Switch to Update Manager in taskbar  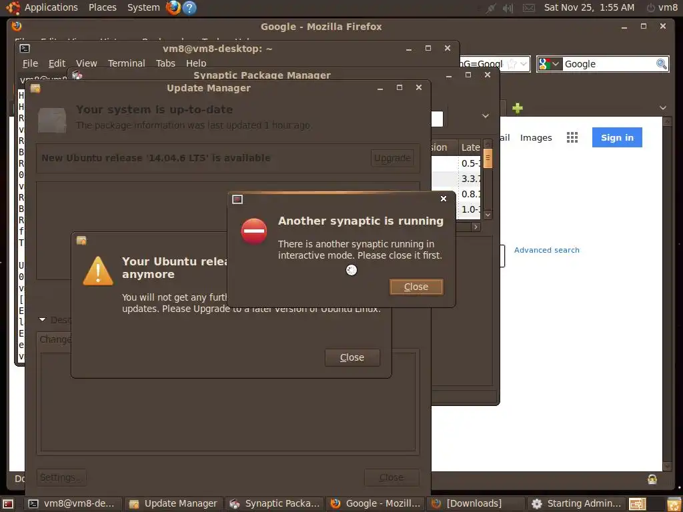pos(173,504)
